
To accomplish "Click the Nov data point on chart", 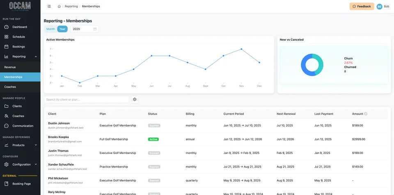I will click(241, 49).
